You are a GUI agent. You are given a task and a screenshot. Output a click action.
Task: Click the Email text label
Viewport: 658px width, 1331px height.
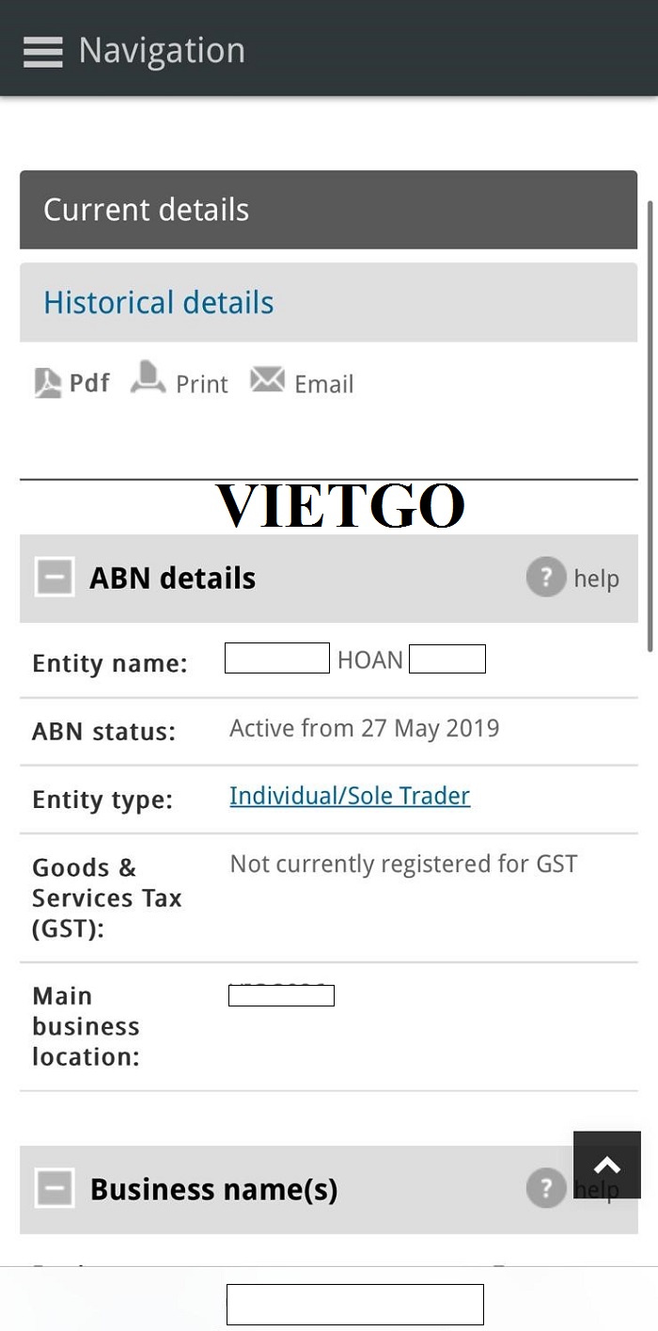(x=324, y=384)
